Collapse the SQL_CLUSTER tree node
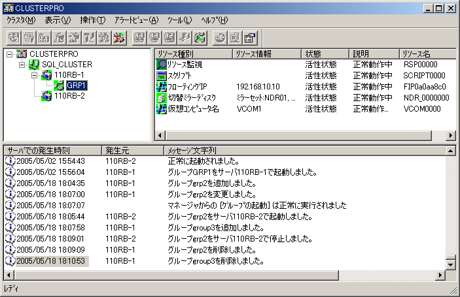The image size is (460, 297). click(x=22, y=65)
